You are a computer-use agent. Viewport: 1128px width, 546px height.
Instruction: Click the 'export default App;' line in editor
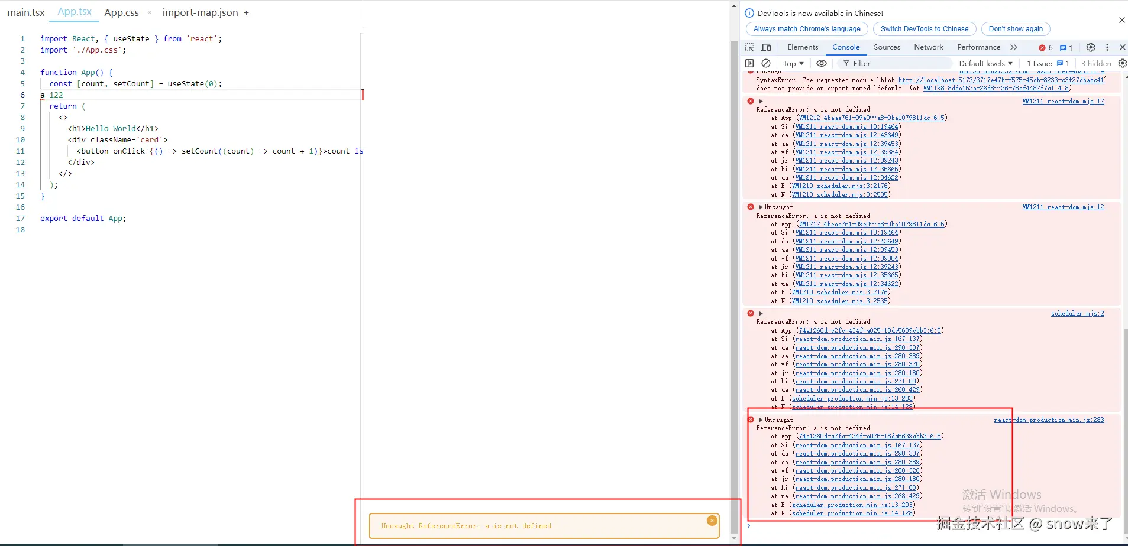click(83, 219)
